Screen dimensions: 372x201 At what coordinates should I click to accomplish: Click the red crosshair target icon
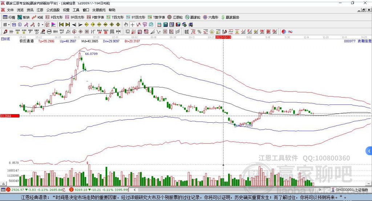pos(74,32)
